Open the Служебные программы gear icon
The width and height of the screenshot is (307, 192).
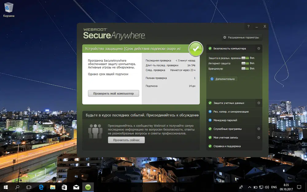(258, 129)
